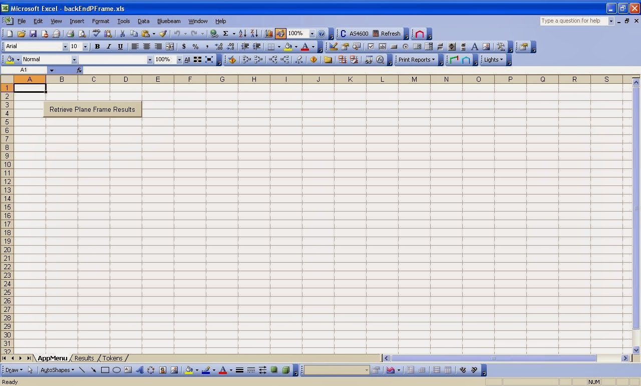Click the Refresh toolbar button

pos(386,34)
